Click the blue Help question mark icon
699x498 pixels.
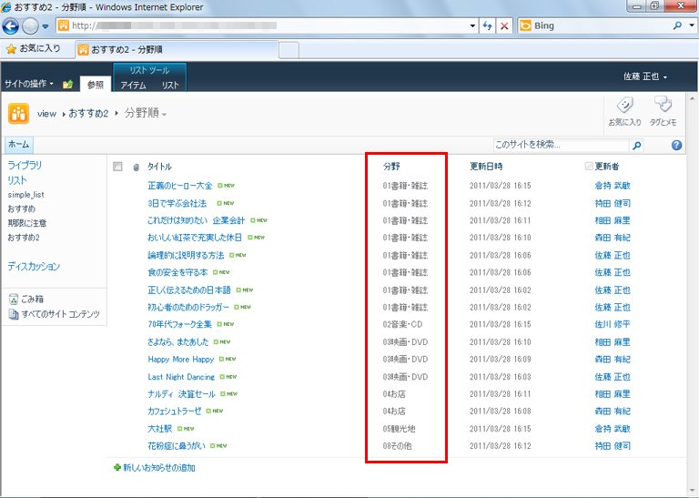pyautogui.click(x=676, y=145)
